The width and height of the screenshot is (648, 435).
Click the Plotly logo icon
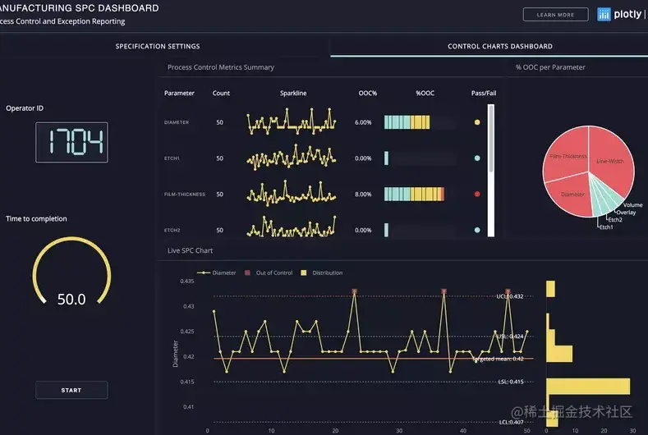pos(604,15)
